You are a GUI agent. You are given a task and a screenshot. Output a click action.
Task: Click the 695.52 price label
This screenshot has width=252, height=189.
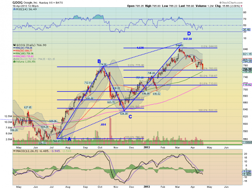[x=157, y=94]
